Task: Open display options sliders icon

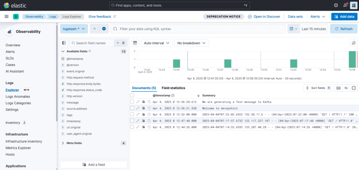Action: click(346, 88)
